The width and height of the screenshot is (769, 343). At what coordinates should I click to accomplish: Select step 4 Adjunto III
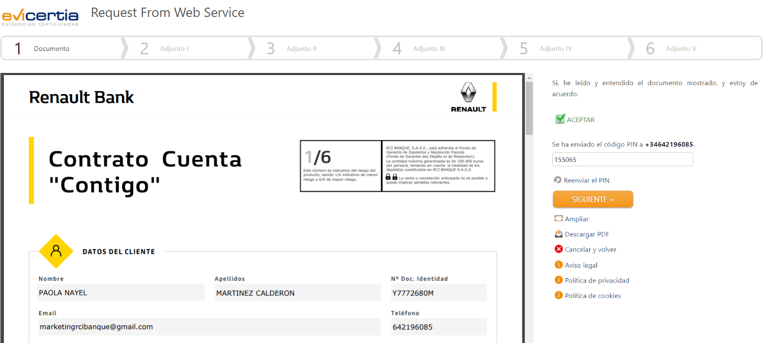click(x=441, y=48)
